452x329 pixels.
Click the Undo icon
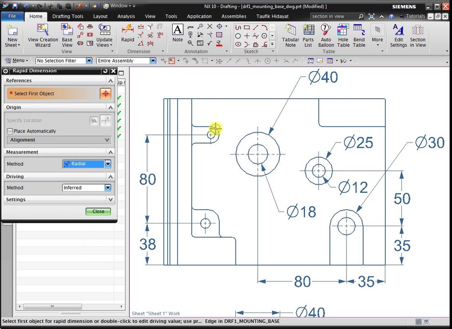point(26,6)
